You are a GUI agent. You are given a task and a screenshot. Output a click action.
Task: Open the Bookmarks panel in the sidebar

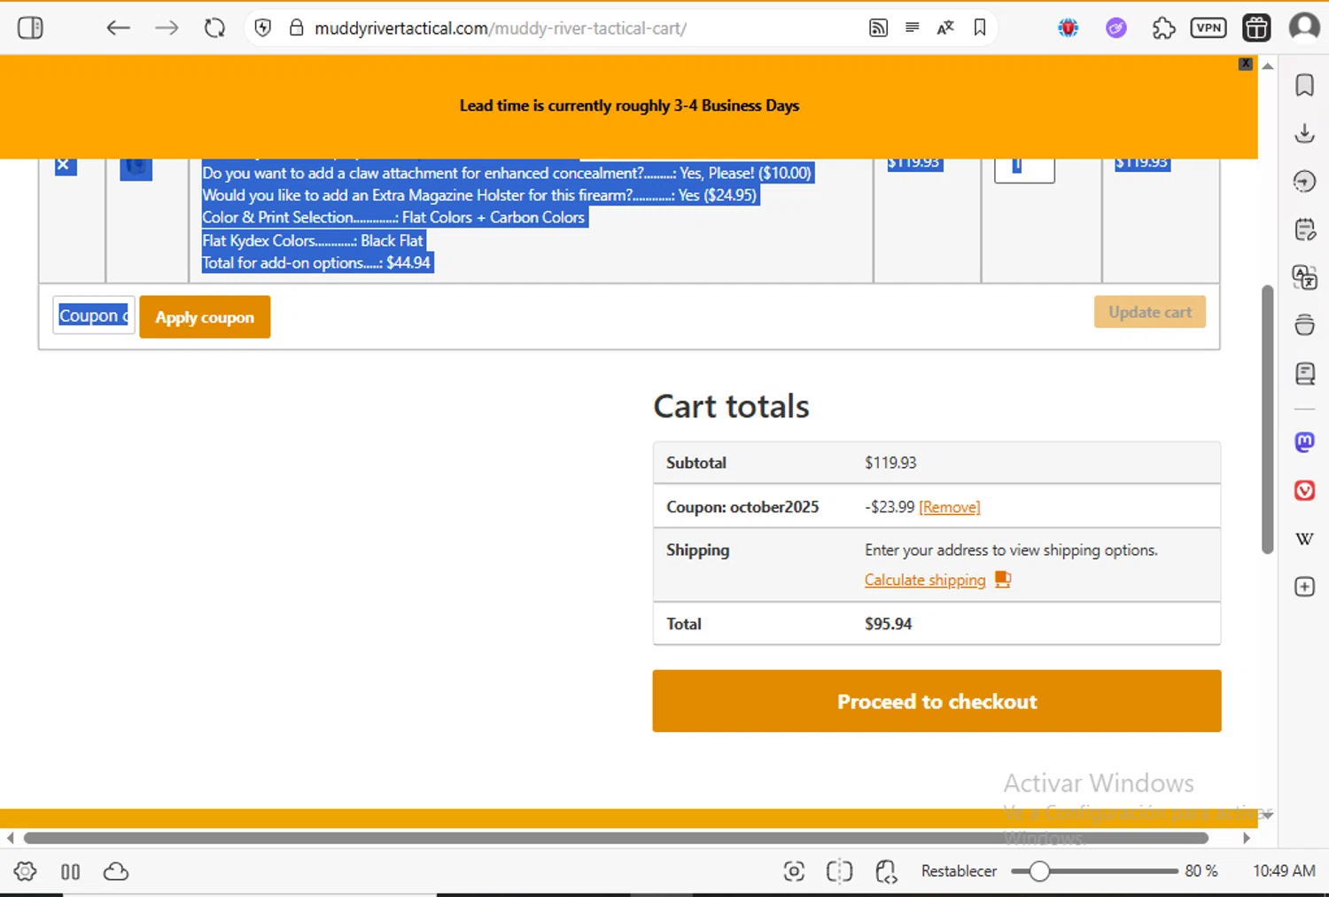tap(1304, 85)
